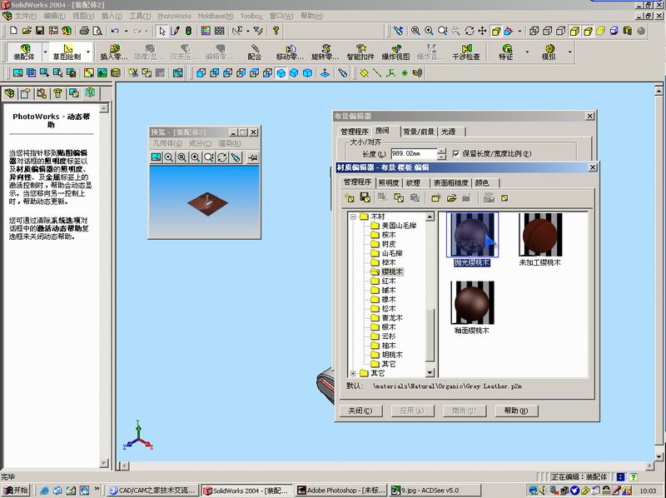Click the new material star icon in the material editor
The height and width of the screenshot is (498, 666).
coord(350,197)
